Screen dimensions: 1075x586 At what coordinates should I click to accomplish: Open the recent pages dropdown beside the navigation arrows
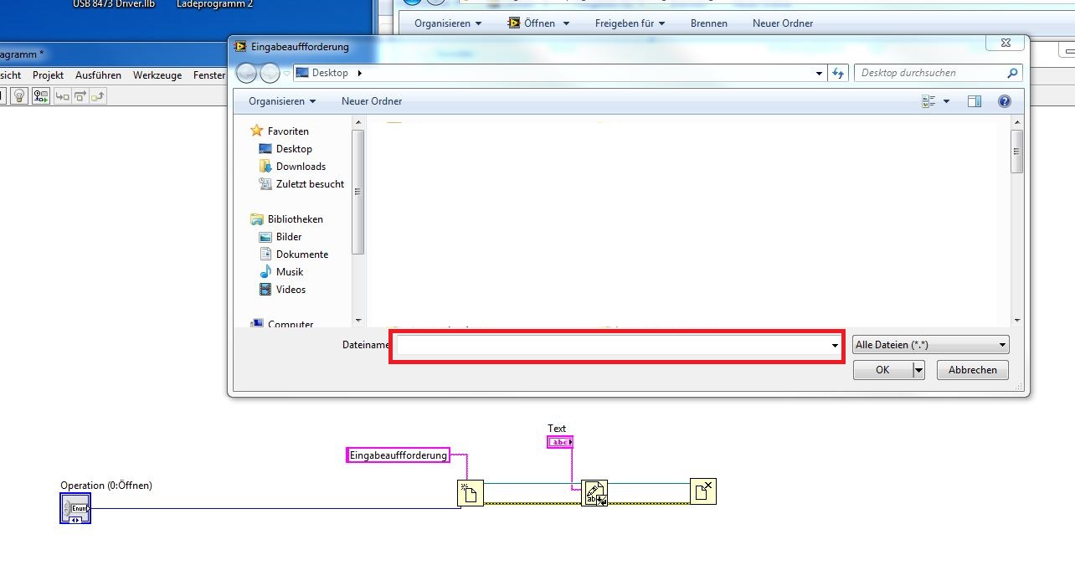tap(286, 74)
